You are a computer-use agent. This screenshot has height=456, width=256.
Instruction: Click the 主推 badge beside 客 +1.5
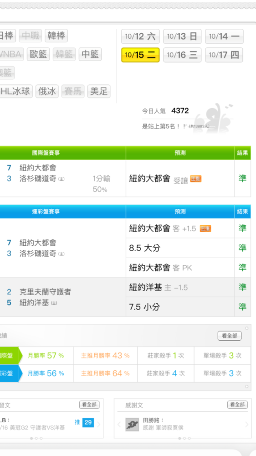coord(205,229)
